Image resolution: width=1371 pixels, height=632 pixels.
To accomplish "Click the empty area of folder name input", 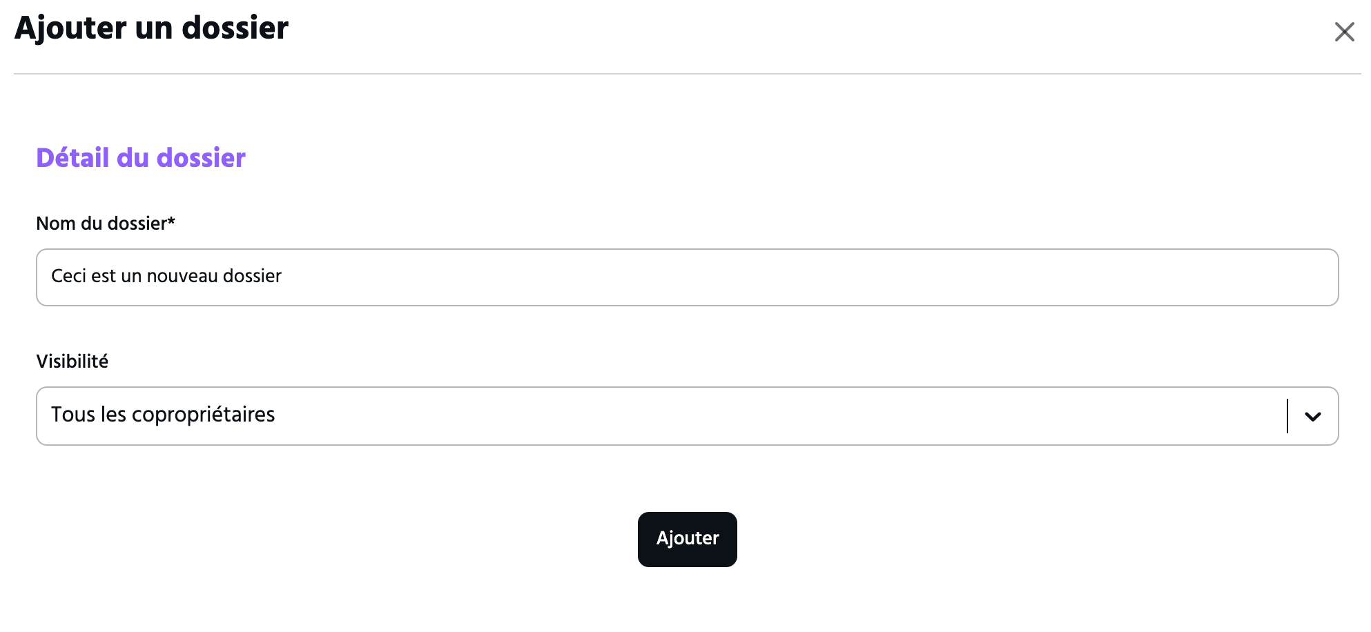I will click(x=808, y=277).
